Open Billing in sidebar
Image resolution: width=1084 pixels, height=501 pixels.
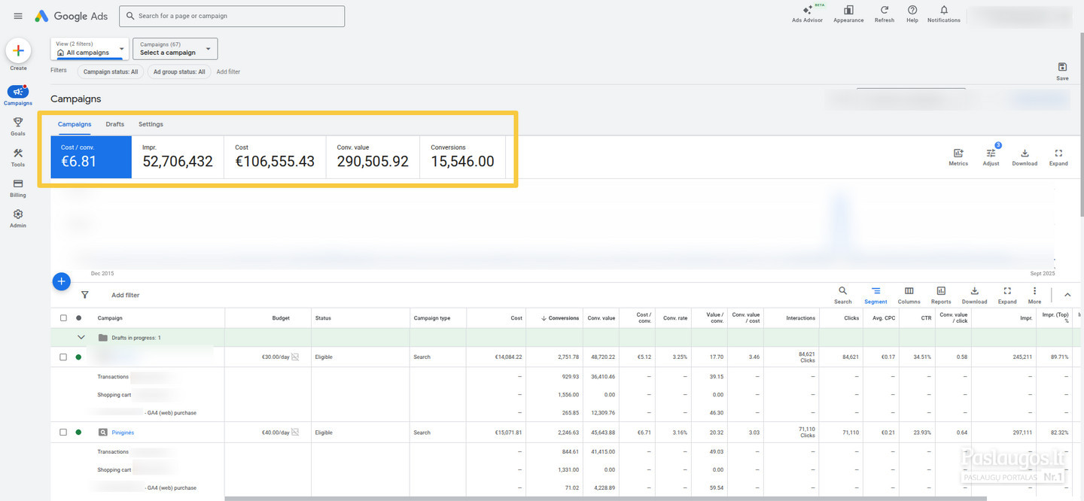point(18,187)
